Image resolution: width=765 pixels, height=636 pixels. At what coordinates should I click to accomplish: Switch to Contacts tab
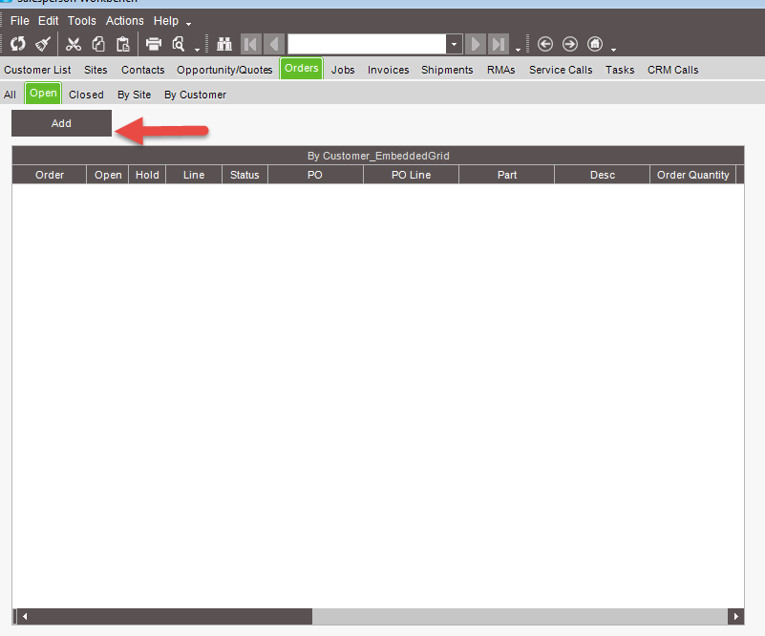pyautogui.click(x=143, y=70)
